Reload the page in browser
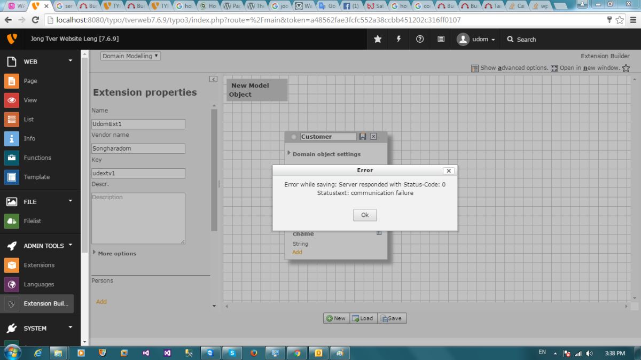Image resolution: width=641 pixels, height=360 pixels. pos(35,20)
